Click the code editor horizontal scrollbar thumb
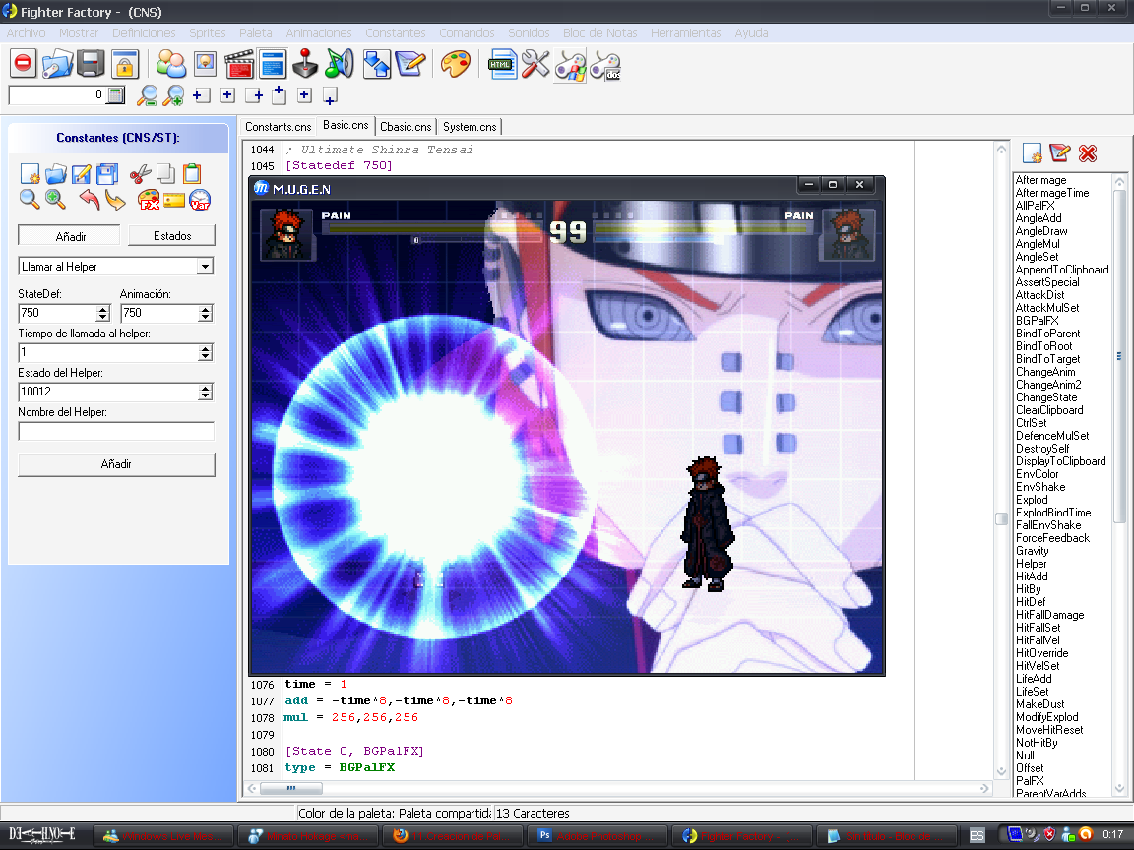The width and height of the screenshot is (1134, 850). click(291, 788)
